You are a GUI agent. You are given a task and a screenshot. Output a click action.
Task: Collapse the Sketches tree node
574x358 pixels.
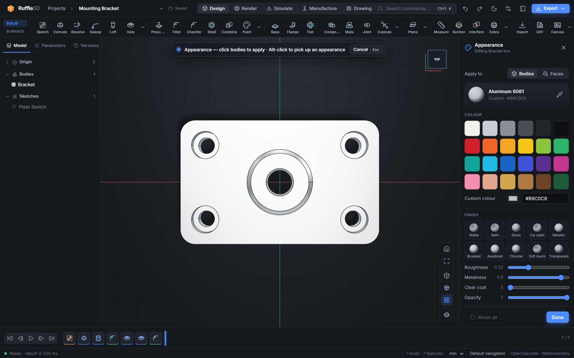pos(7,97)
